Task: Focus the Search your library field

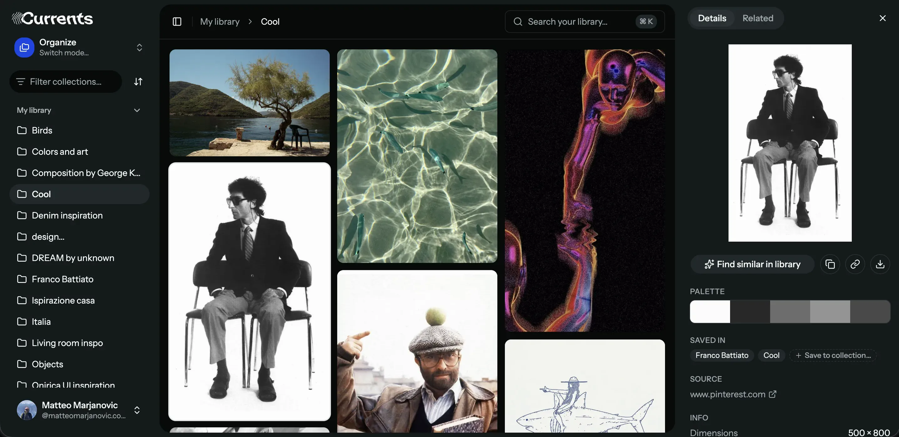Action: click(585, 22)
